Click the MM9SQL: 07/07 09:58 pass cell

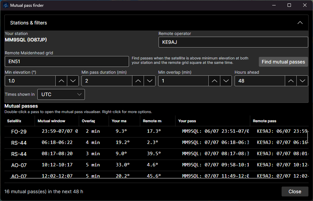tap(215, 165)
